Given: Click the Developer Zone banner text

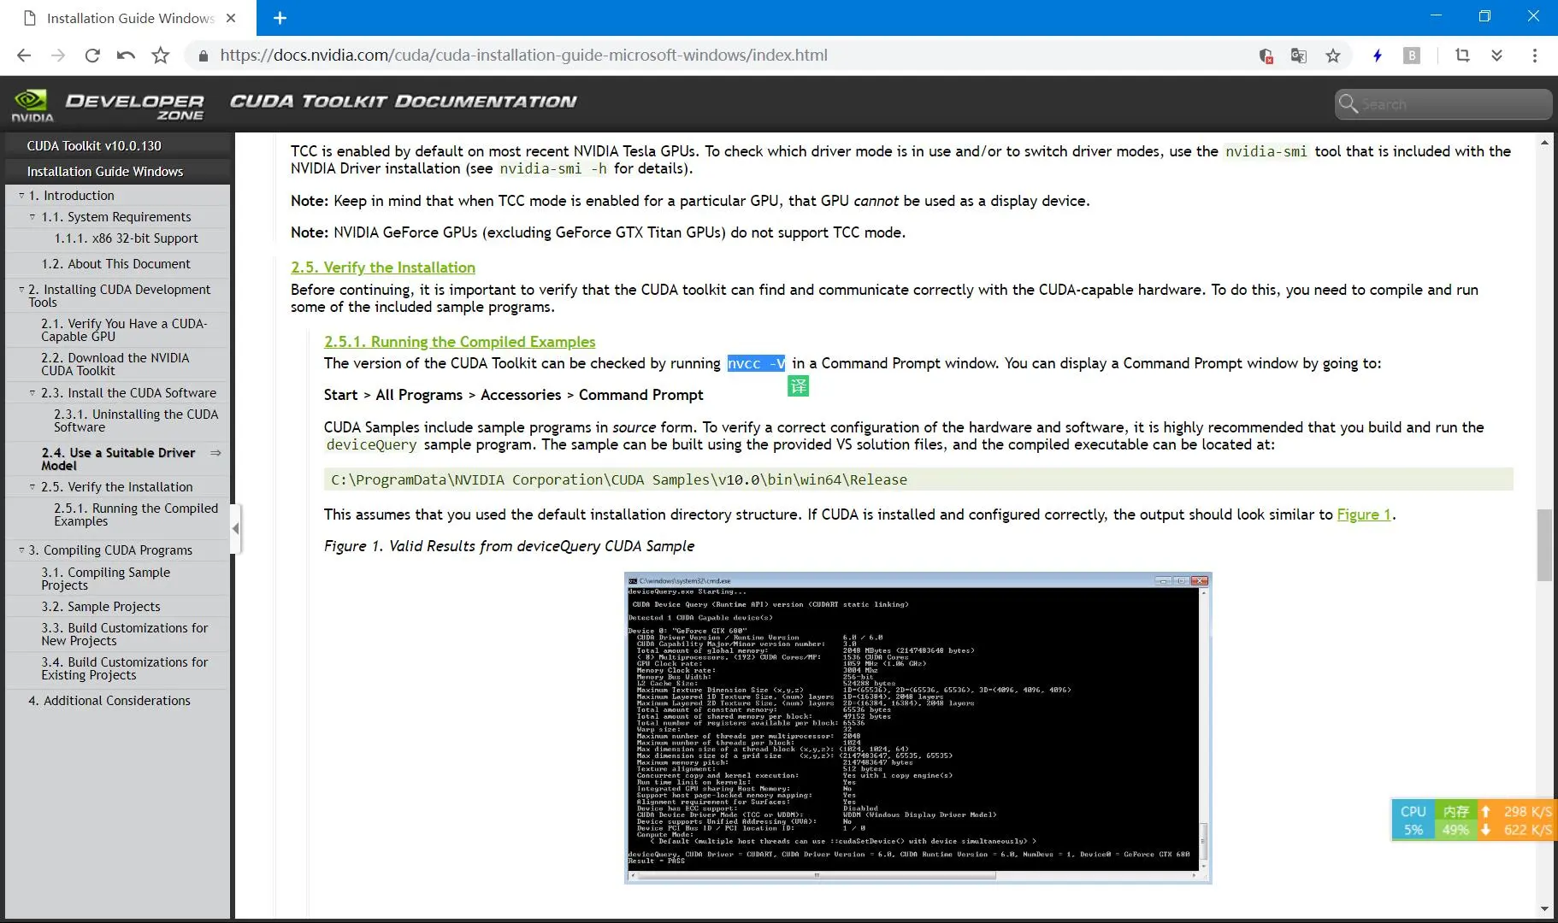Looking at the screenshot, I should pyautogui.click(x=135, y=106).
